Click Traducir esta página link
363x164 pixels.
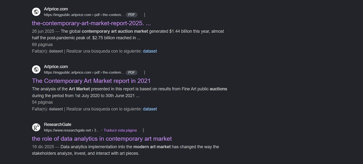120,130
